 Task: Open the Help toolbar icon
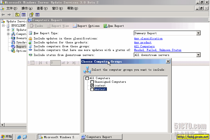coord(31,15)
